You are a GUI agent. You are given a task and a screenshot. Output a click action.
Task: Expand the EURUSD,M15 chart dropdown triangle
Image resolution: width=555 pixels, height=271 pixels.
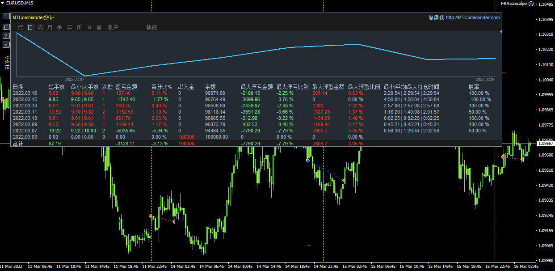[x=3, y=3]
